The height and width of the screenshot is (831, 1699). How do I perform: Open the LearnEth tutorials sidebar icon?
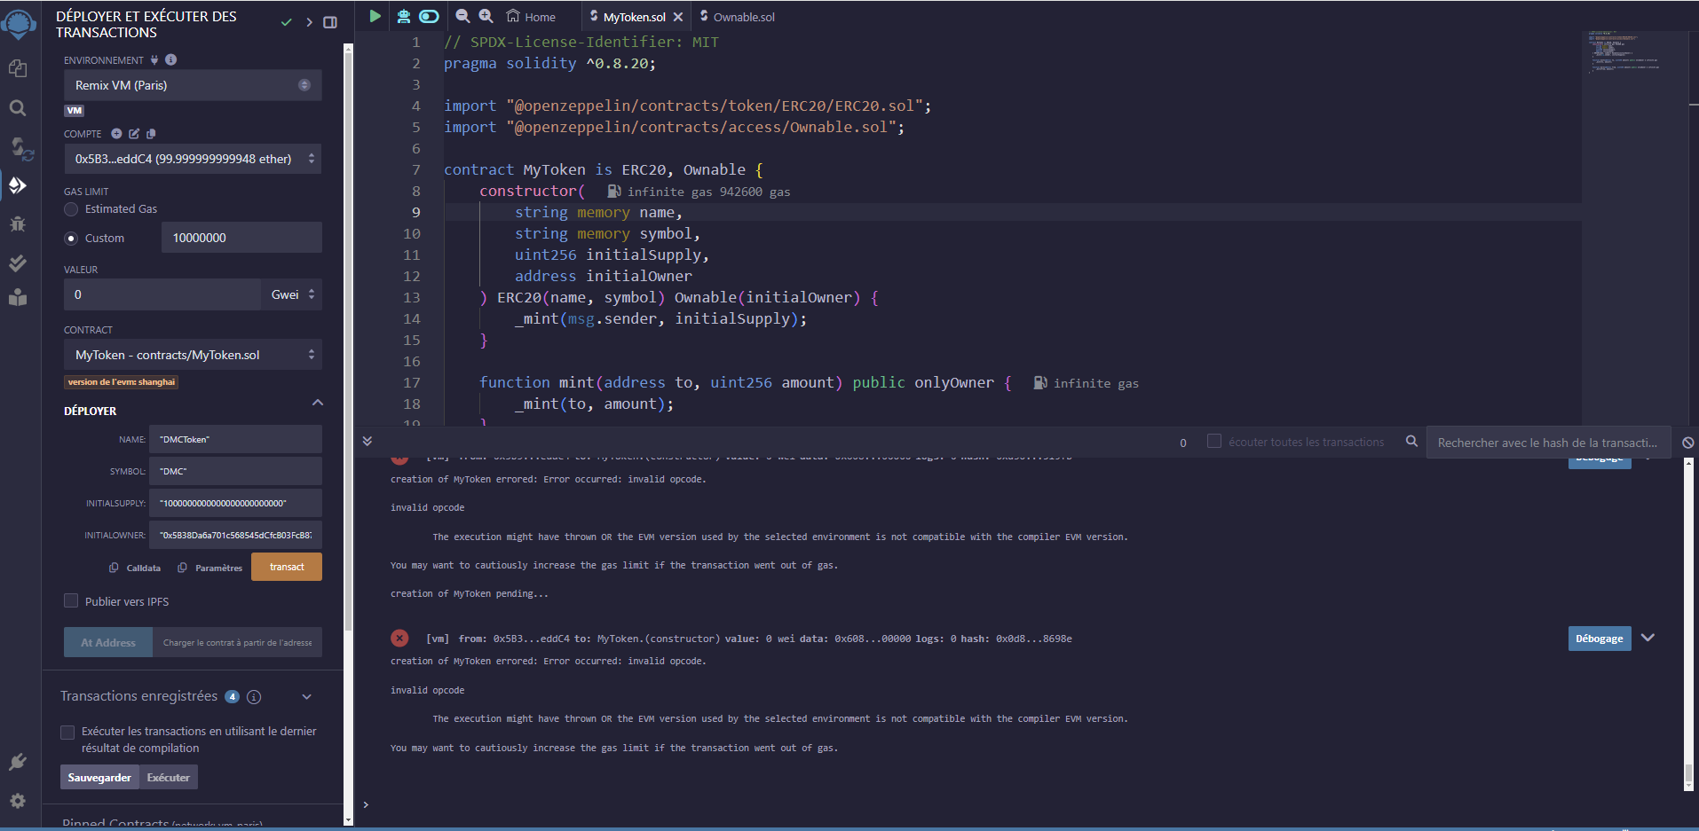click(18, 298)
